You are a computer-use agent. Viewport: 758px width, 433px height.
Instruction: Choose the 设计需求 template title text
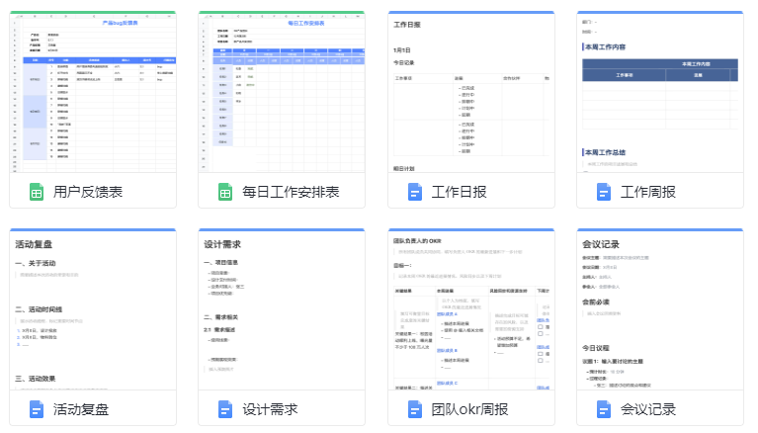click(x=270, y=408)
